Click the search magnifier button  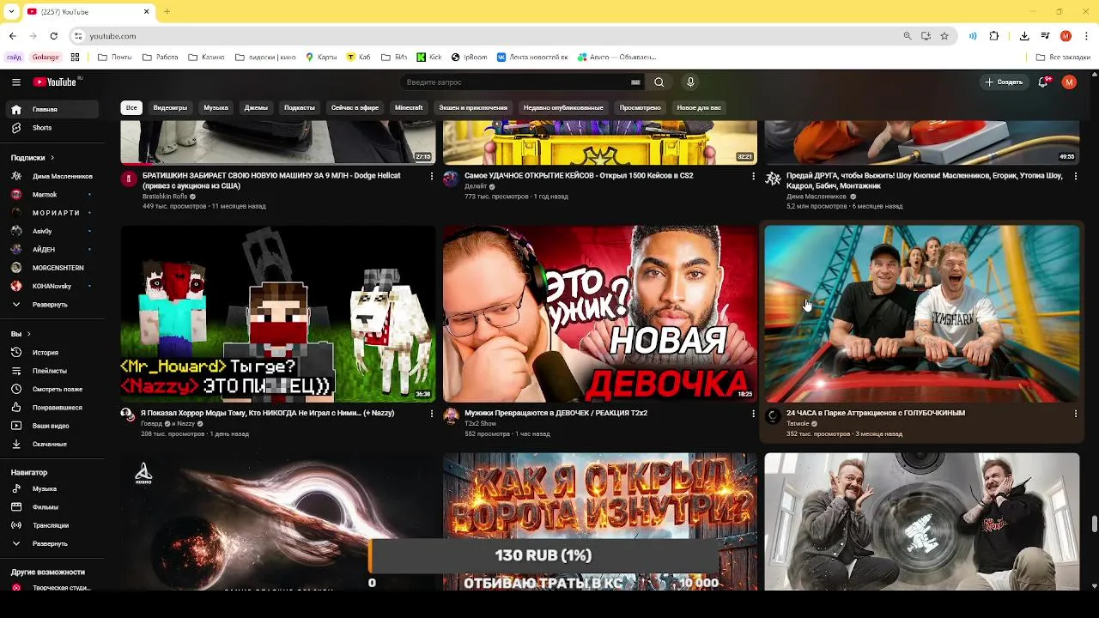[x=659, y=82]
